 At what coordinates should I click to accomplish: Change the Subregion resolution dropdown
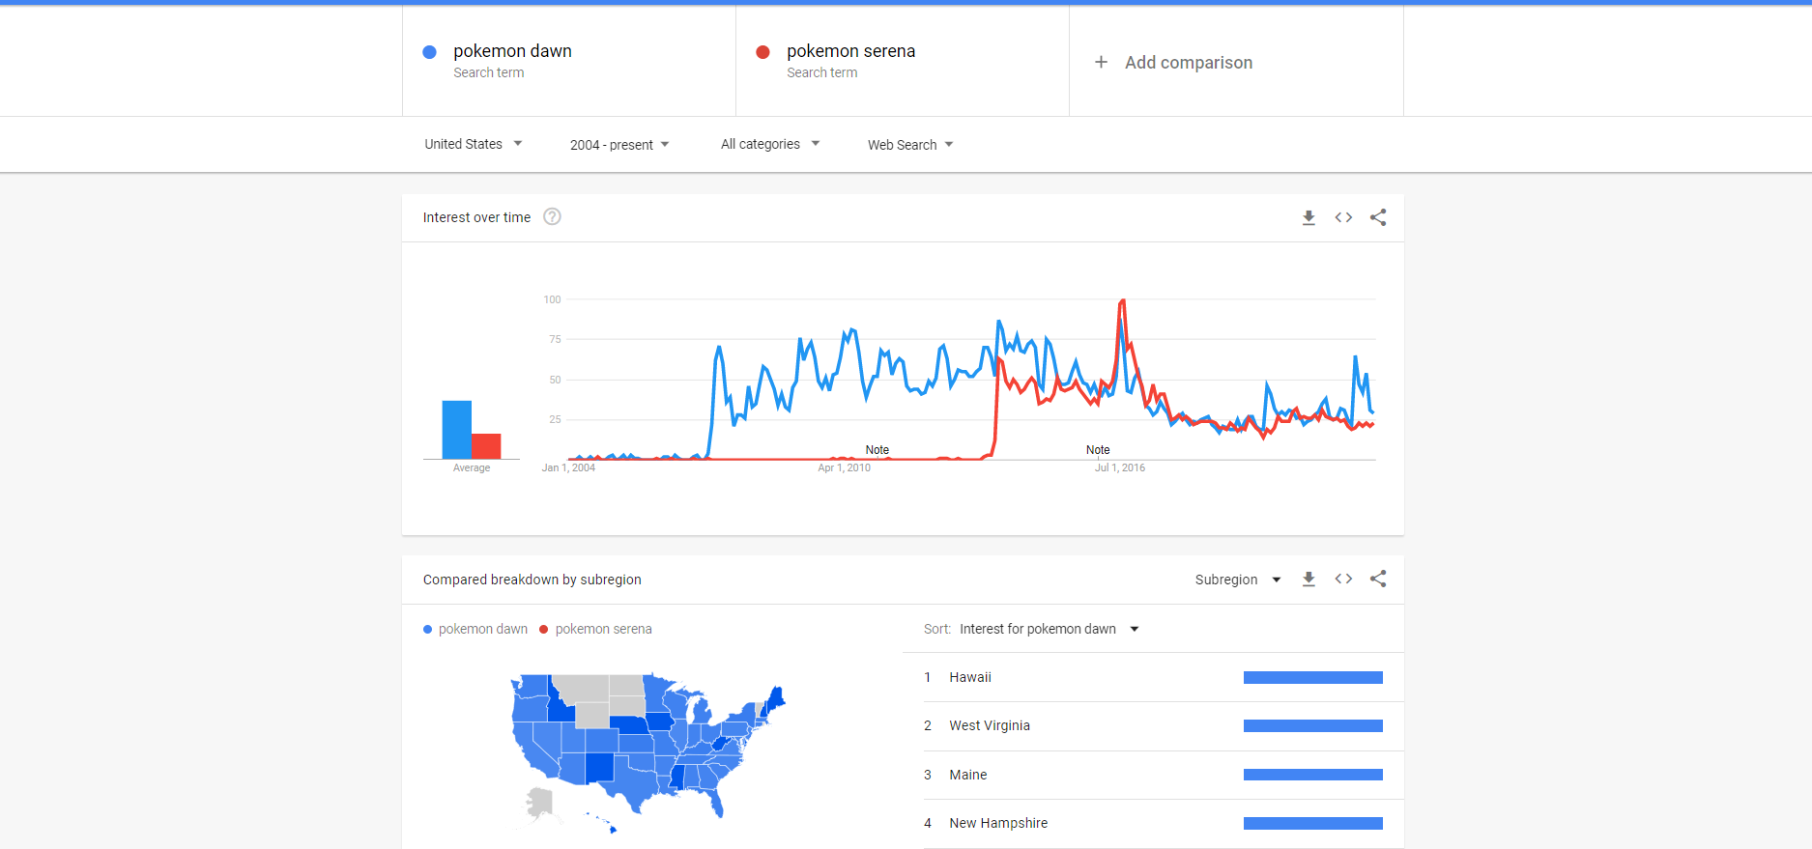[1237, 580]
